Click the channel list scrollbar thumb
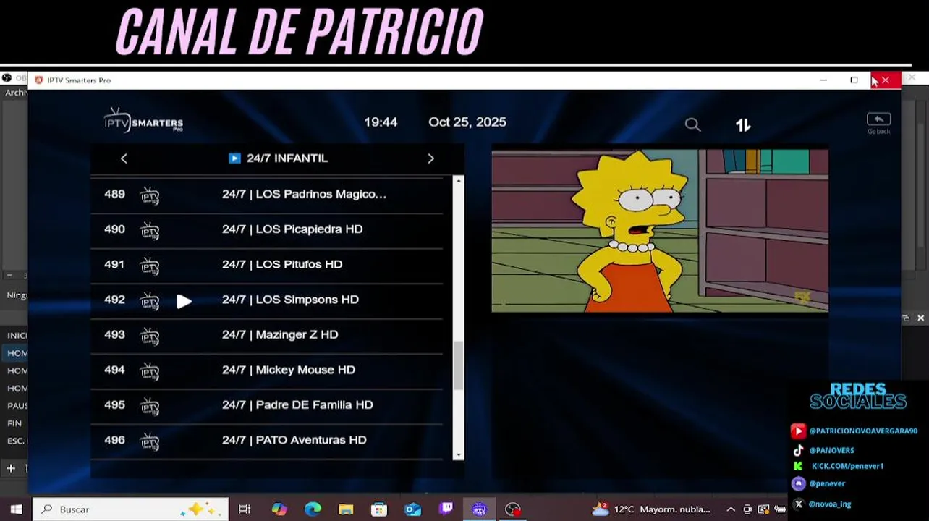 point(458,365)
